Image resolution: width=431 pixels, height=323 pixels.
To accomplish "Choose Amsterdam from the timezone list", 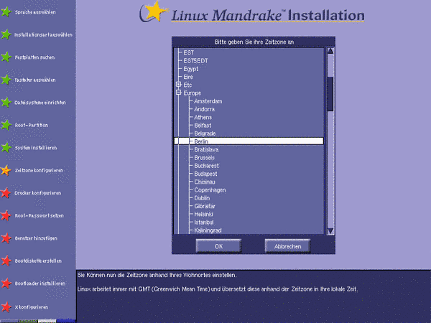I will click(208, 101).
